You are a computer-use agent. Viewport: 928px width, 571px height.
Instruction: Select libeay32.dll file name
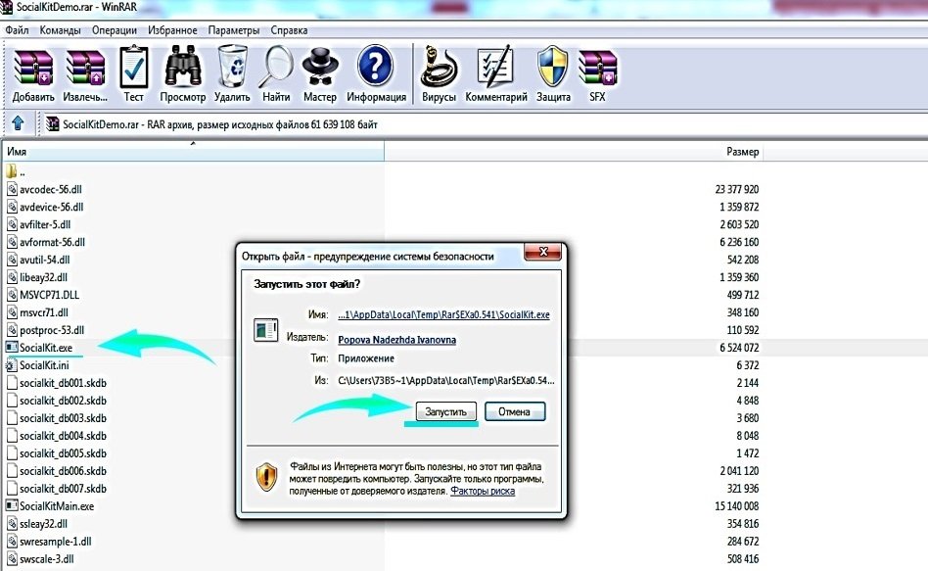[x=43, y=277]
